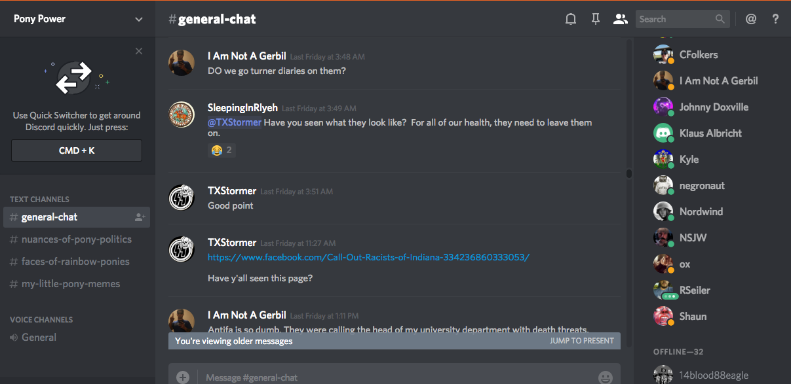Open notification settings bell icon

pos(571,19)
